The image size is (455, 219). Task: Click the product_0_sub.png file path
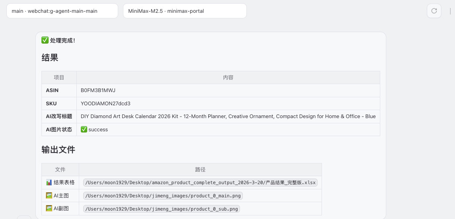tap(161, 209)
